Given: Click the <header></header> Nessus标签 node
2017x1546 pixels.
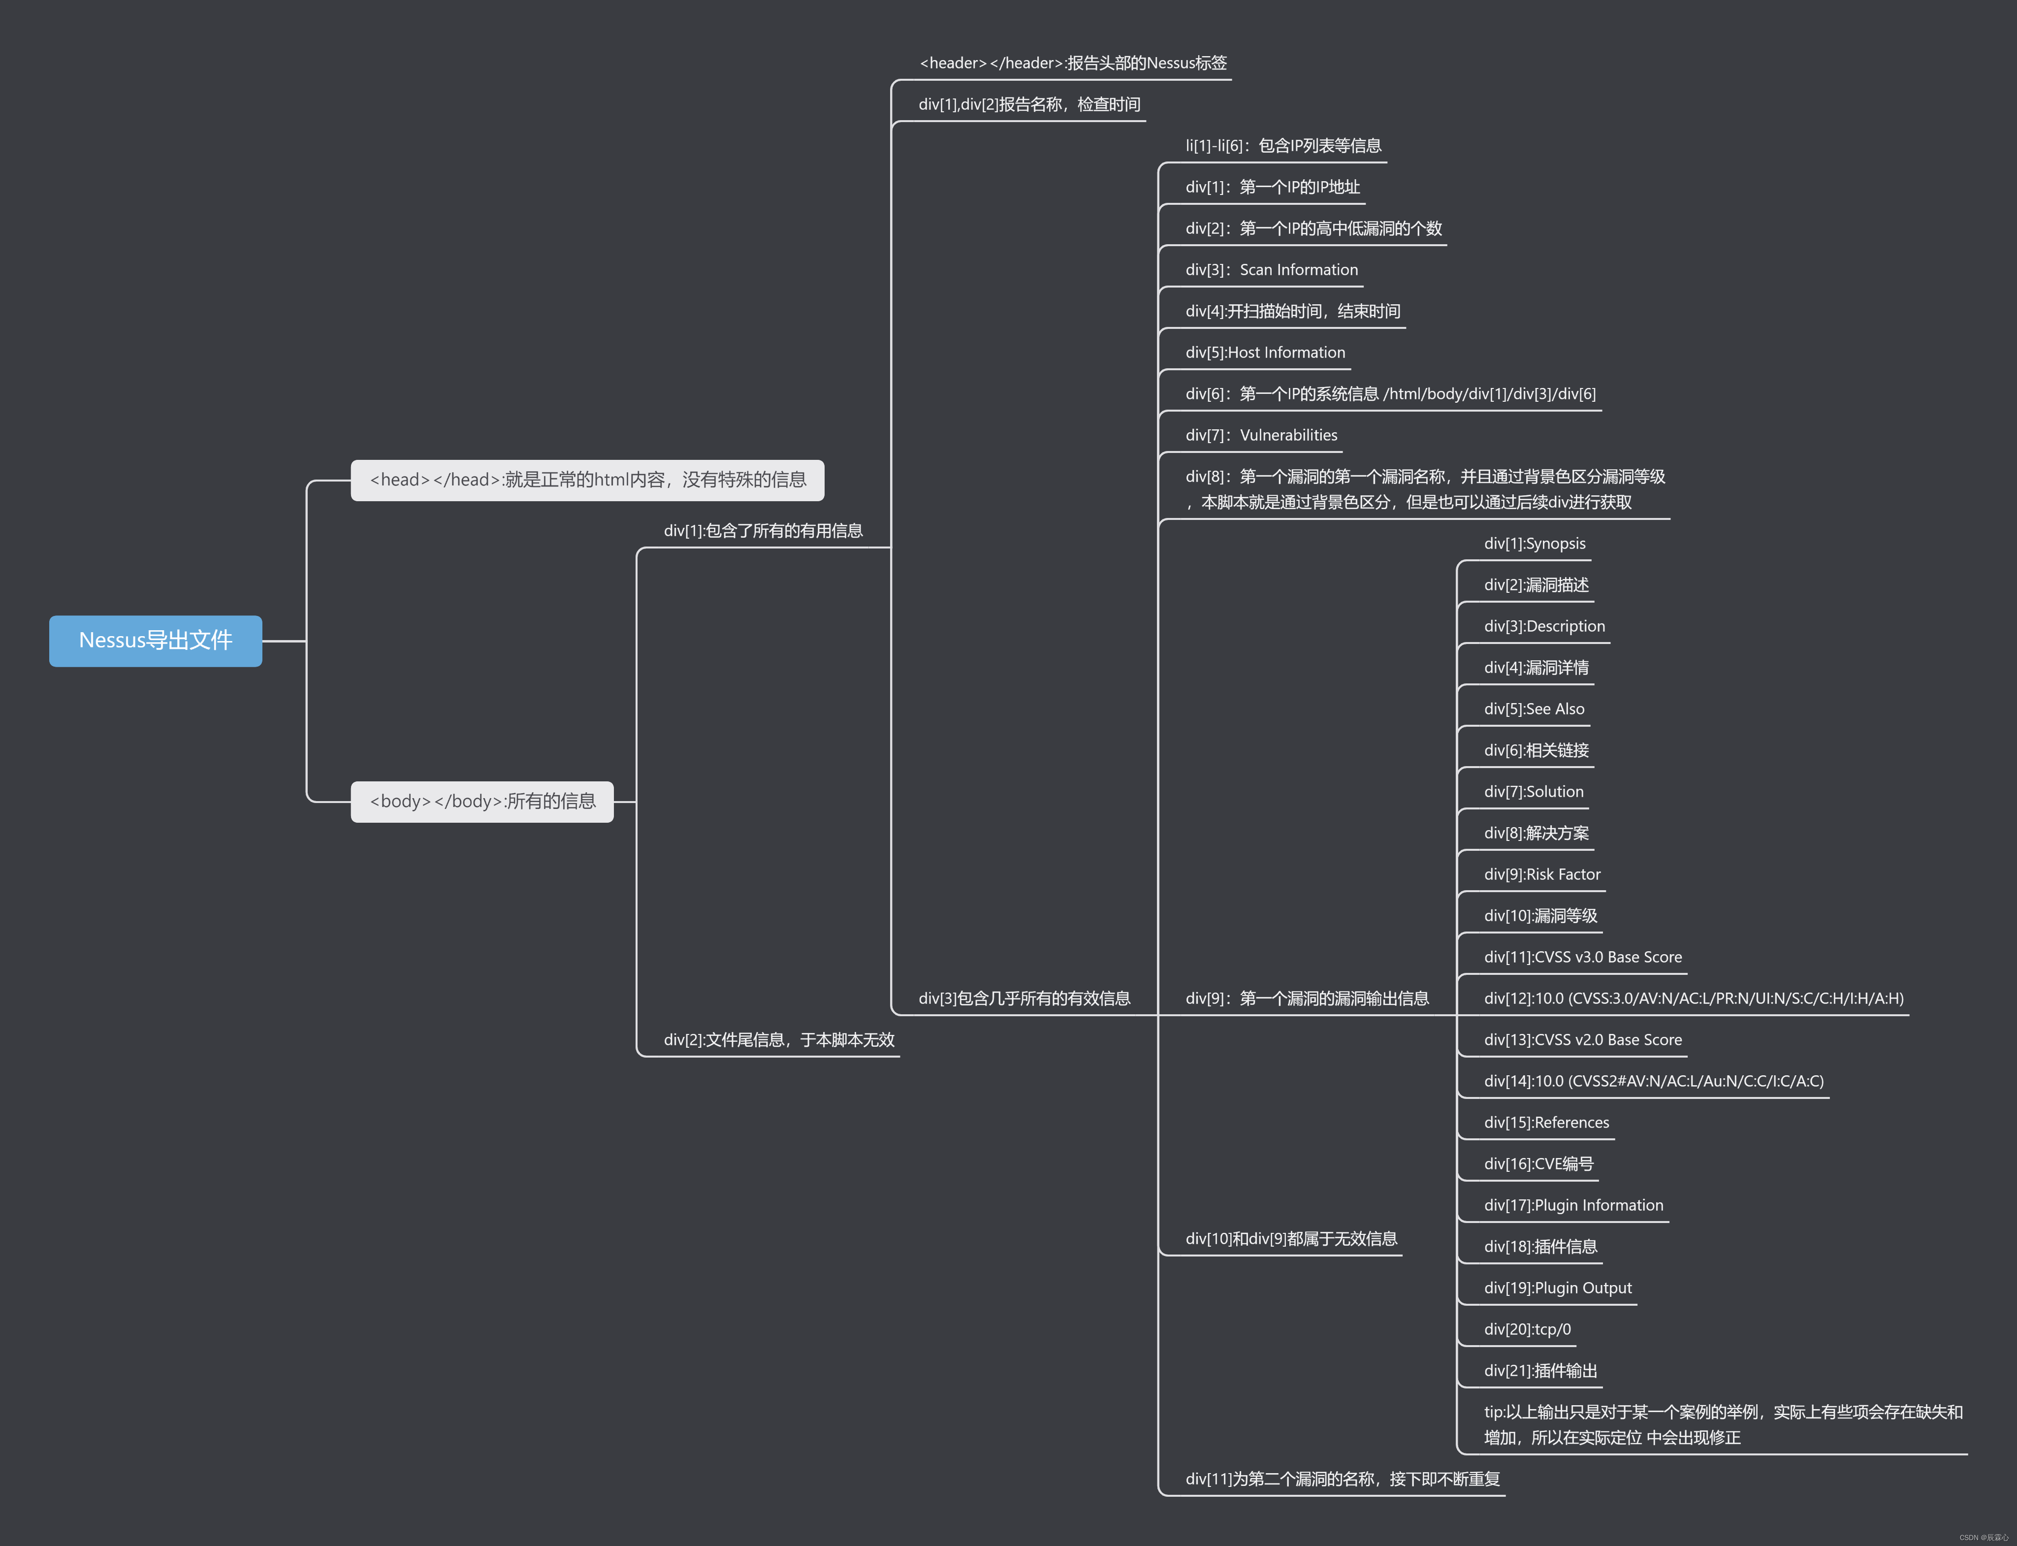Looking at the screenshot, I should click(1073, 64).
